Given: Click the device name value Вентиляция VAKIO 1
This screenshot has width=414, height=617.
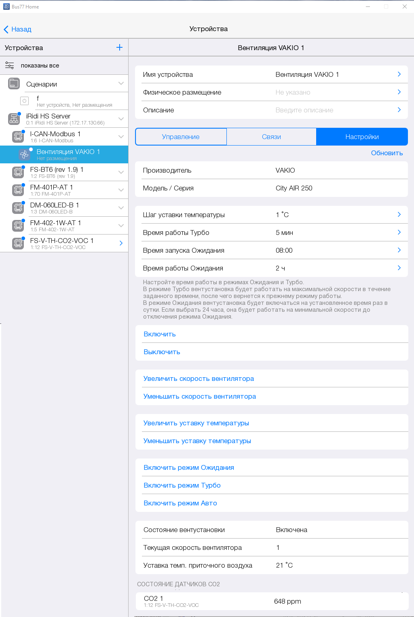Looking at the screenshot, I should pos(307,74).
